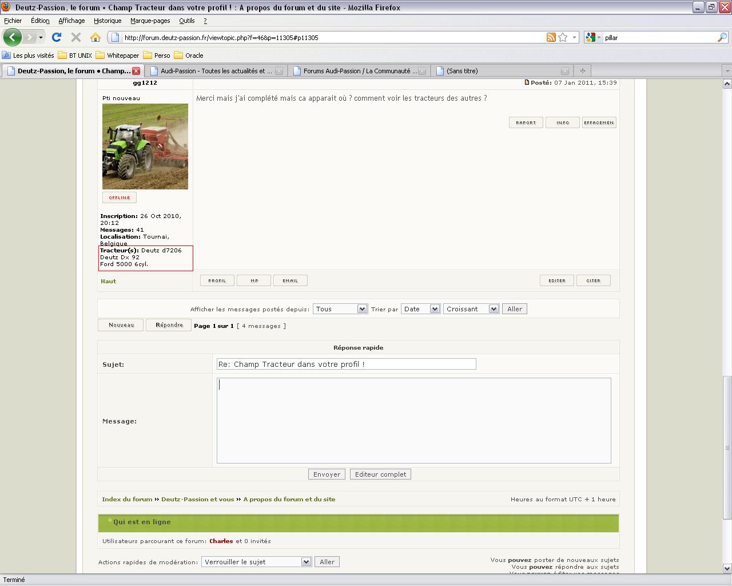
Task: Open a new tab with the plus button
Action: pyautogui.click(x=582, y=71)
